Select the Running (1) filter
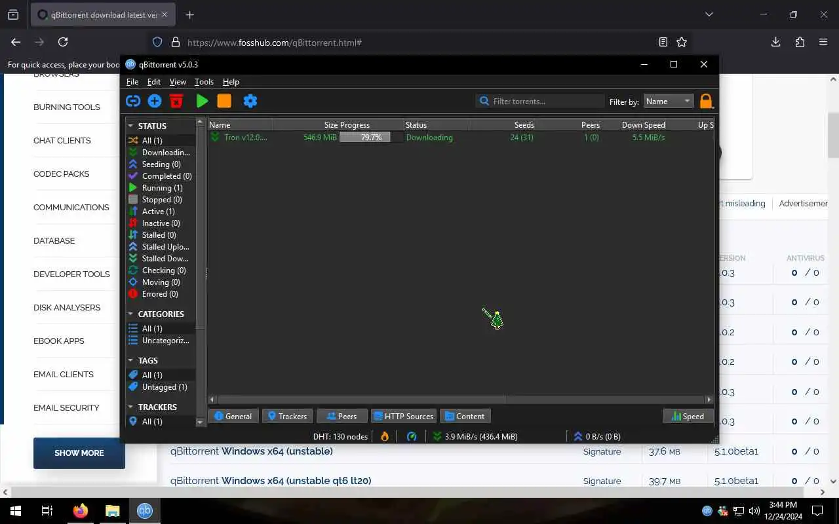Screen dimensions: 839x524 coord(161,188)
